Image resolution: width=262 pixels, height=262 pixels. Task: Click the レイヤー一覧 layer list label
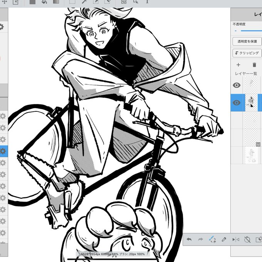(x=246, y=74)
